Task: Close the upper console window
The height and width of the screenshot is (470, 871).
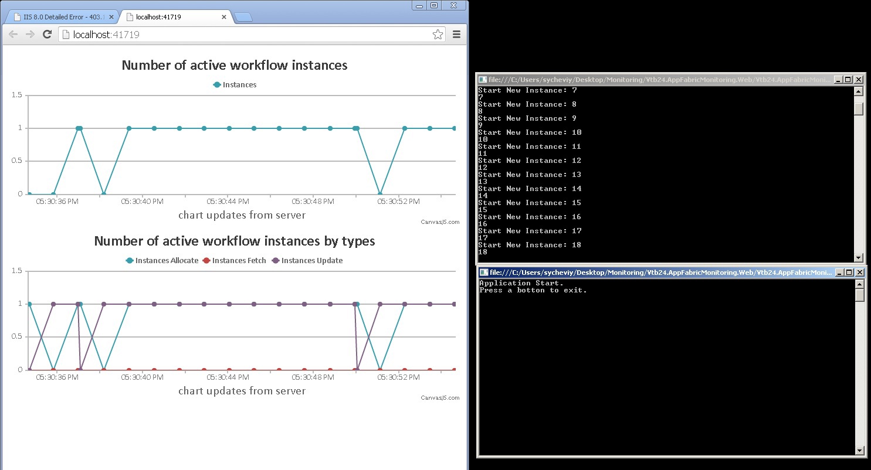Action: (x=859, y=80)
